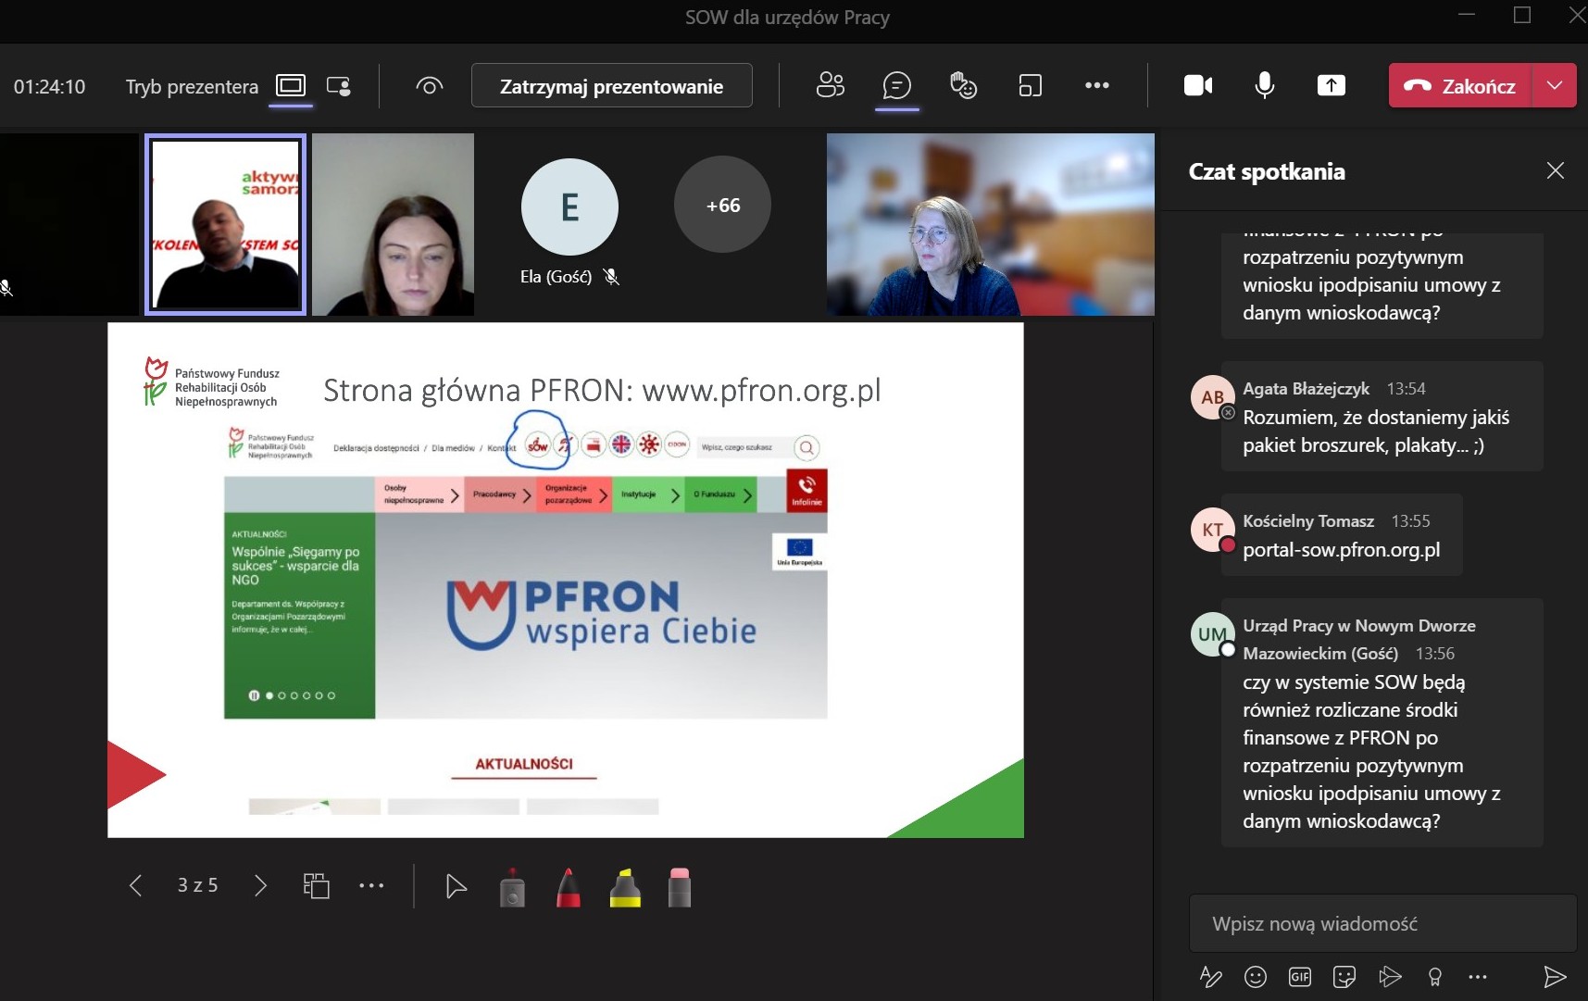The image size is (1588, 1001).
Task: Send the chat message
Action: point(1554,976)
